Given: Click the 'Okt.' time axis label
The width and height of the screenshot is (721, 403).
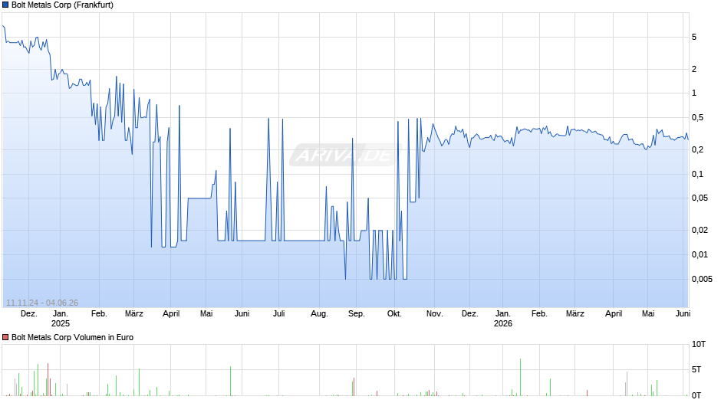Looking at the screenshot, I should pyautogui.click(x=394, y=314).
